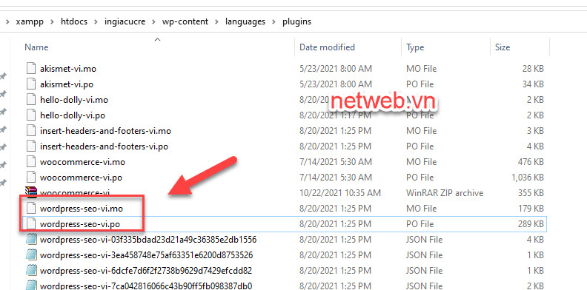Screen dimensions: 587x290
Task: Select insert-headers-and-footers-vi.po file name
Action: [x=104, y=146]
